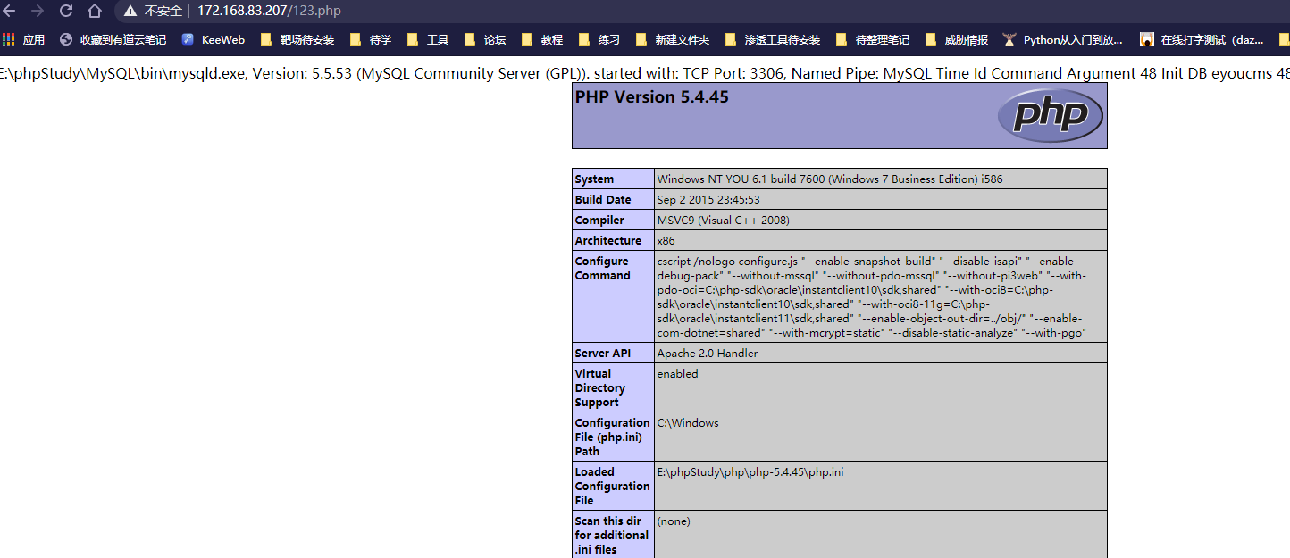Image resolution: width=1290 pixels, height=558 pixels.
Task: Click the PHP logo image
Action: (1051, 116)
